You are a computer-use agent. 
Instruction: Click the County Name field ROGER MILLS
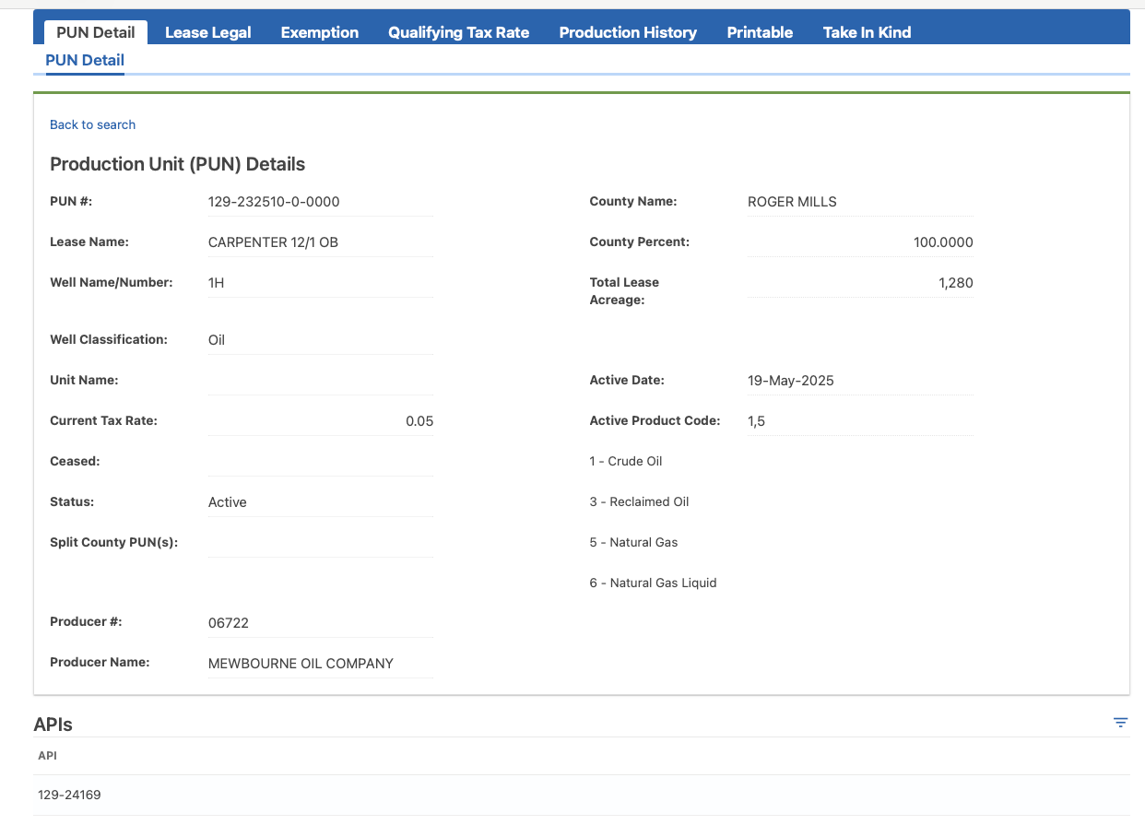[x=860, y=202]
